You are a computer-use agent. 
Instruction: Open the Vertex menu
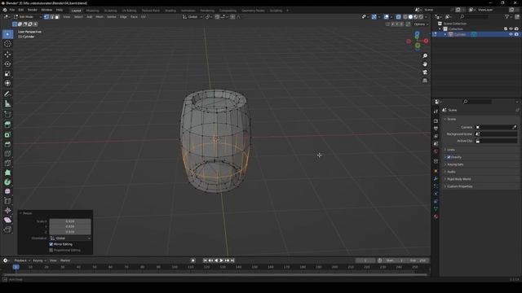pos(112,16)
